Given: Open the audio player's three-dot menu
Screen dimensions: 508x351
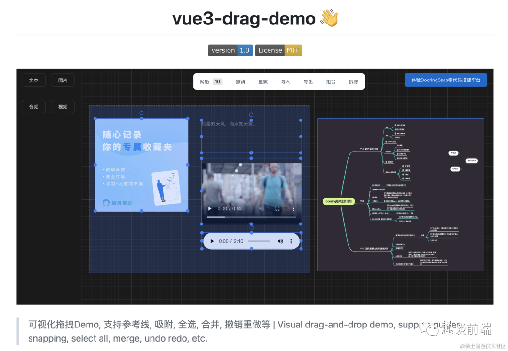Looking at the screenshot, I should click(x=291, y=241).
